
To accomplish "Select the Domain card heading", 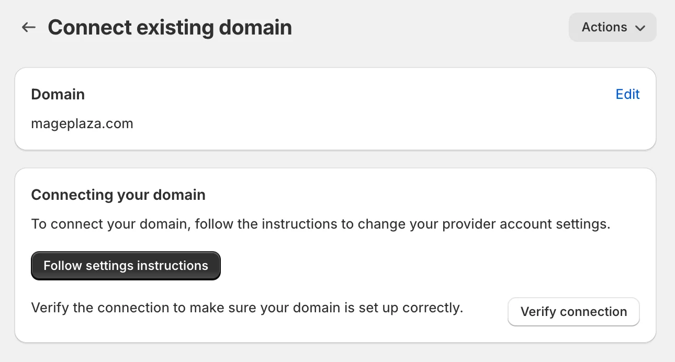I will tap(58, 95).
